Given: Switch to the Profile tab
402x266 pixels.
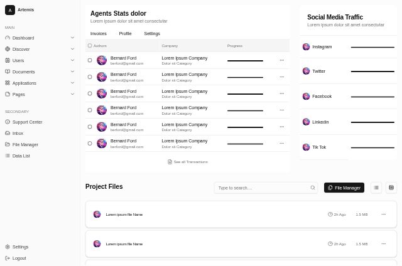Looking at the screenshot, I should point(125,33).
